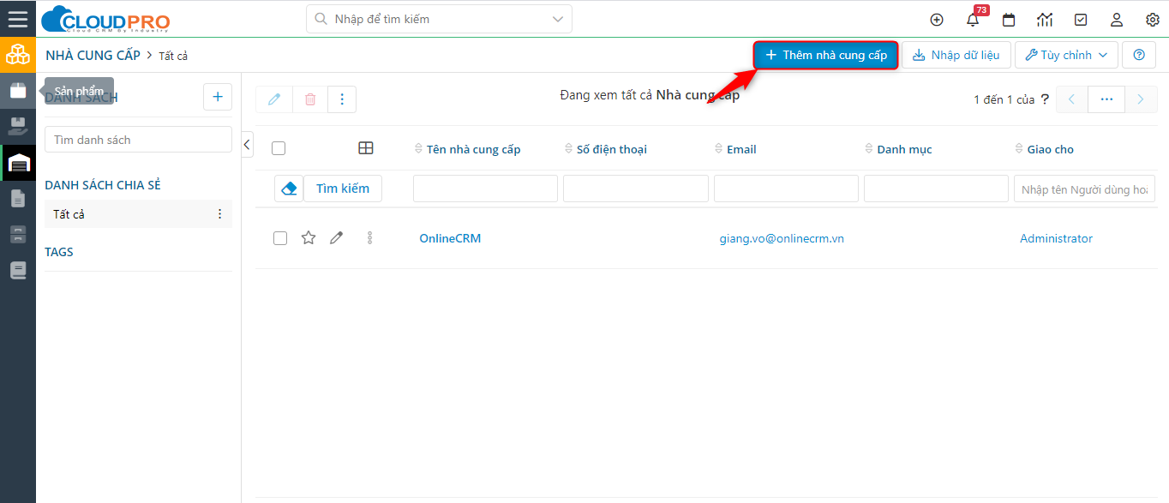Image resolution: width=1169 pixels, height=503 pixels.
Task: Open options dots for Tất cả list
Action: 219,214
